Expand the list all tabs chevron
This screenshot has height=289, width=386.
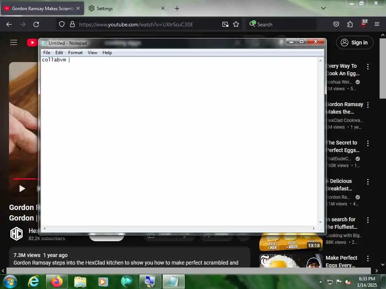[x=323, y=8]
